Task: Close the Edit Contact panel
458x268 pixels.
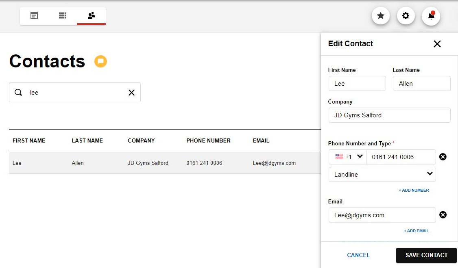Action: click(x=437, y=44)
